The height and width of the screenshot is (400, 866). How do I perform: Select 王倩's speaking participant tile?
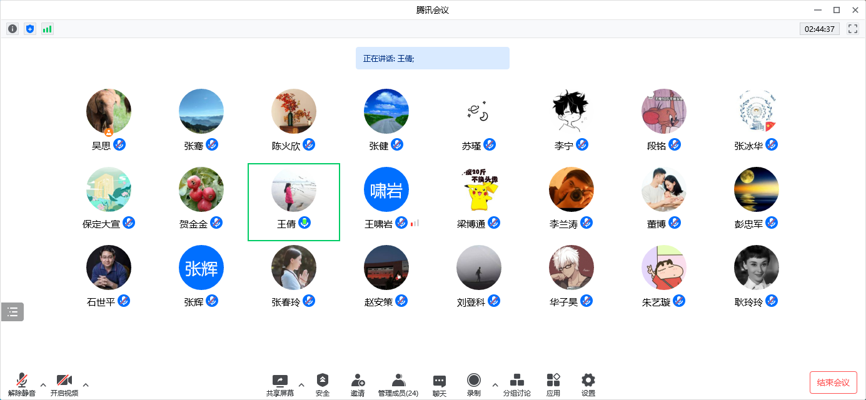(294, 202)
